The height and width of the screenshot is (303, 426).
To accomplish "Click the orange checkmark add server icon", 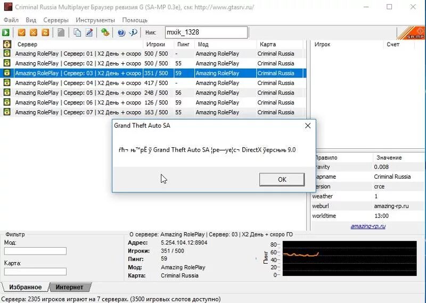I will coord(21,32).
